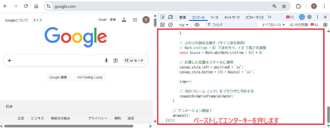Open Google Lens image search icon
330x128 pixels.
(x=115, y=60)
